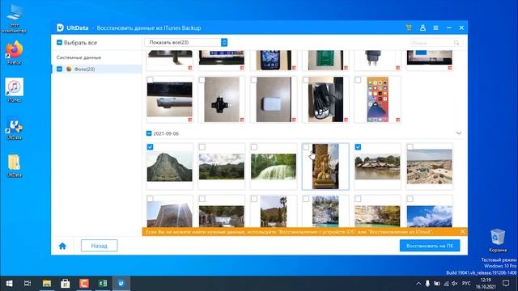Open iTunes desktop shortcut
518x291 pixels.
(x=14, y=90)
